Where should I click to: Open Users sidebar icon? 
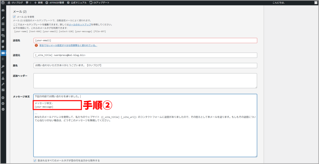[x=3, y=78]
